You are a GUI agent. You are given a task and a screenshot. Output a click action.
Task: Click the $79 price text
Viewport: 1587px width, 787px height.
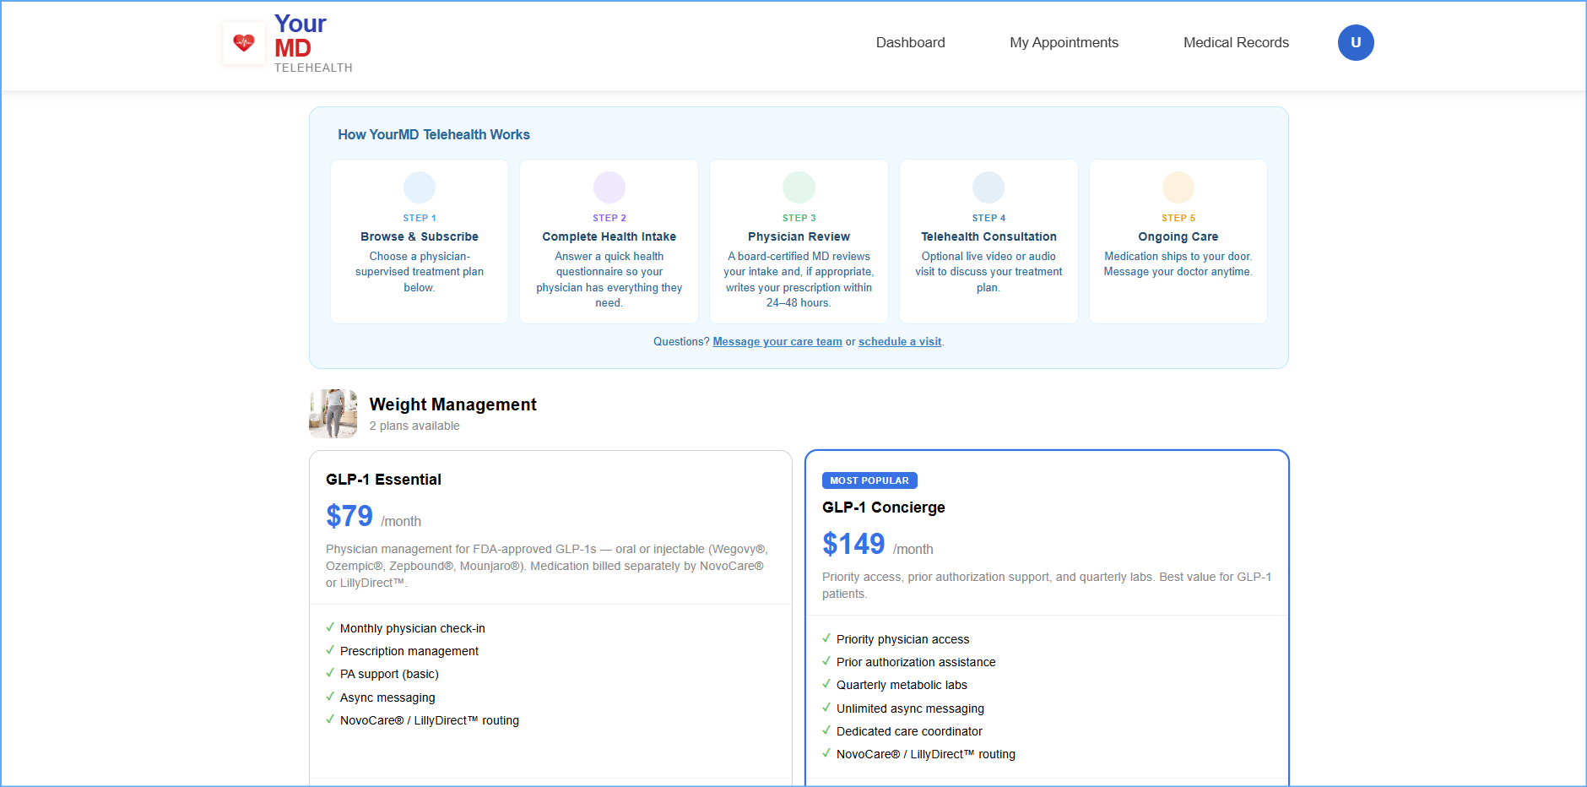(349, 516)
